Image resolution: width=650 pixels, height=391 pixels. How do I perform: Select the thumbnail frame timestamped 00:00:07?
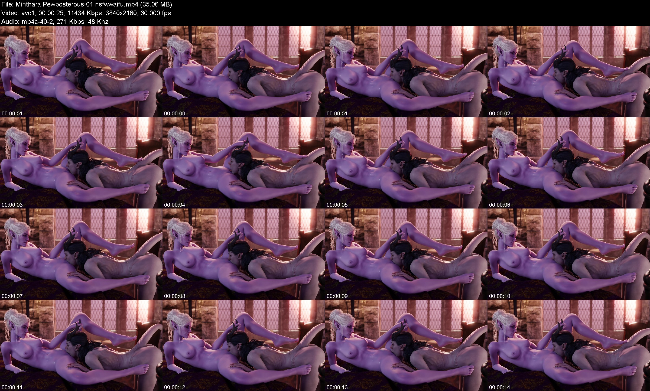(x=81, y=254)
